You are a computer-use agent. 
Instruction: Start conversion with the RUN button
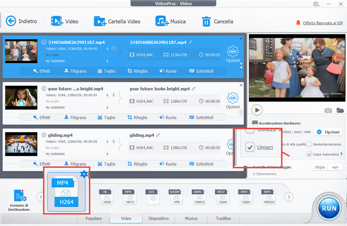[x=329, y=208]
